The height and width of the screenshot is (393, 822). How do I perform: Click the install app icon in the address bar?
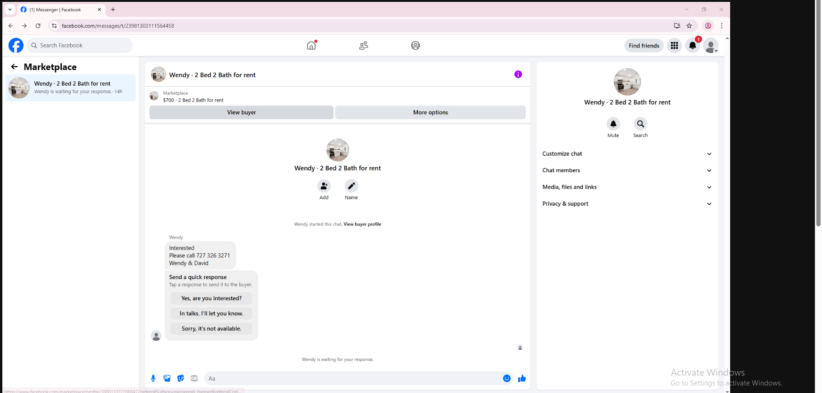pyautogui.click(x=677, y=26)
